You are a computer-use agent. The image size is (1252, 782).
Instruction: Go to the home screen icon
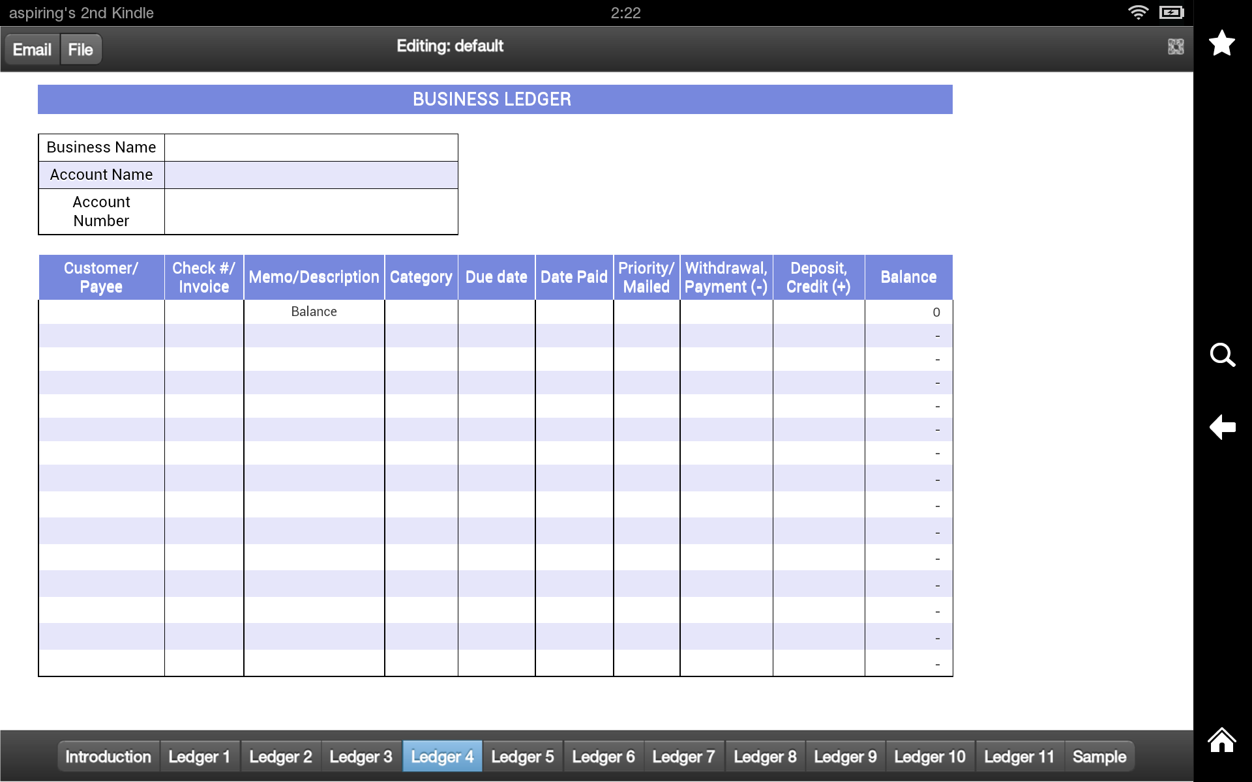[x=1221, y=740]
